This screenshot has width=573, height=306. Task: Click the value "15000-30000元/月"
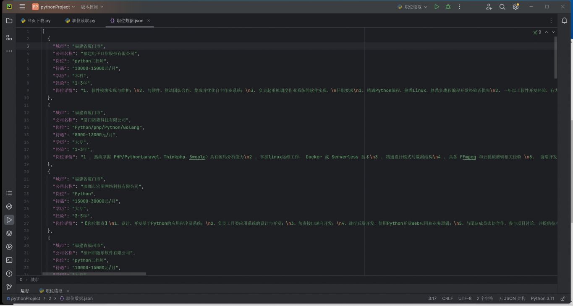coord(96,201)
